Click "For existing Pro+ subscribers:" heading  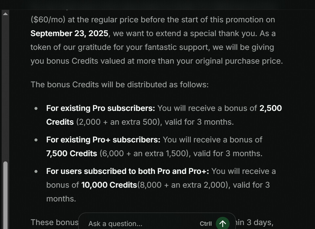click(x=103, y=140)
